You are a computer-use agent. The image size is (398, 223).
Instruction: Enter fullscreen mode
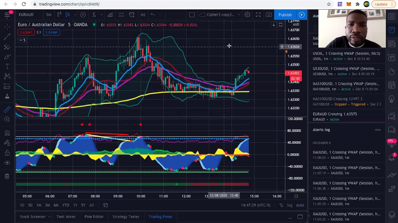click(258, 15)
